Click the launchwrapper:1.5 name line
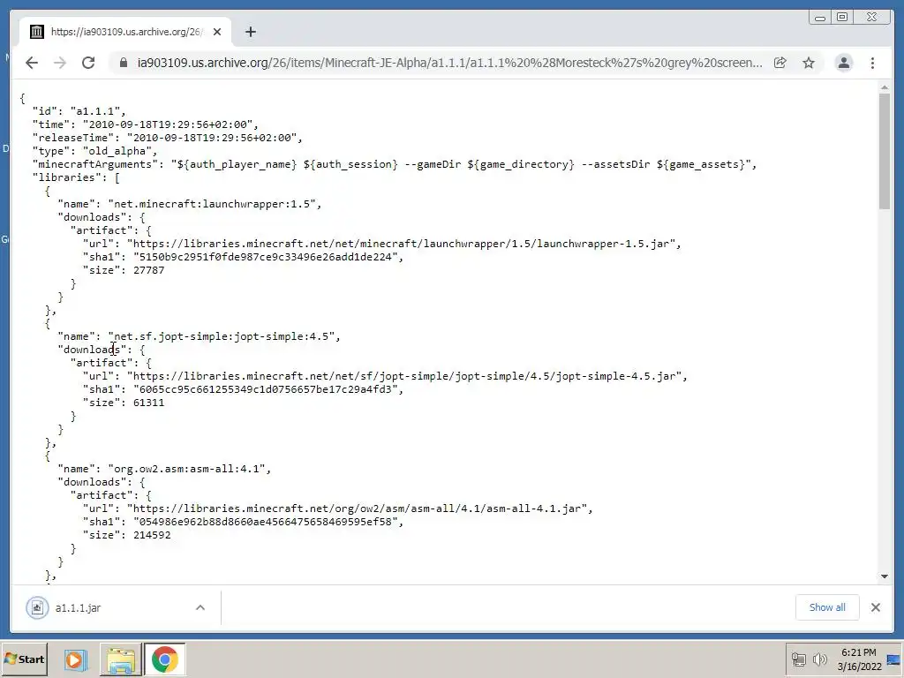The height and width of the screenshot is (678, 904). coord(190,204)
